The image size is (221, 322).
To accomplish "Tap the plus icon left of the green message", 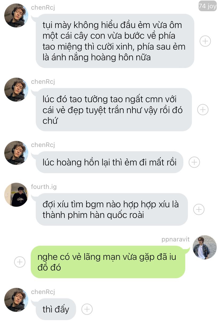I will pos(19,262).
